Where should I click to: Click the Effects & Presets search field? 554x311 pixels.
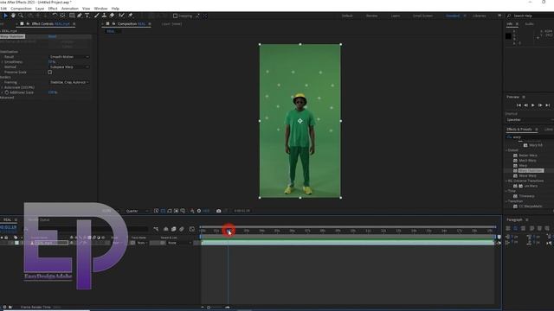529,137
